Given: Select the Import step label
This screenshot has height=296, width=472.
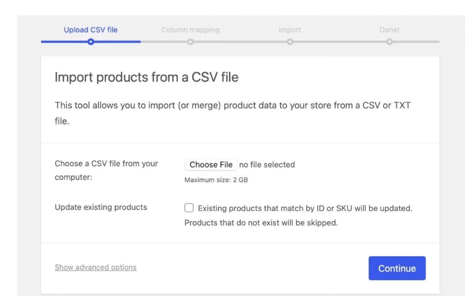Looking at the screenshot, I should coord(289,30).
